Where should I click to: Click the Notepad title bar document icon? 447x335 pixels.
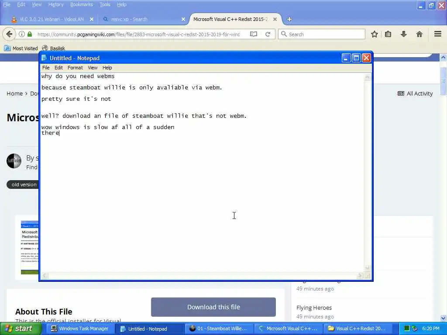coord(44,58)
